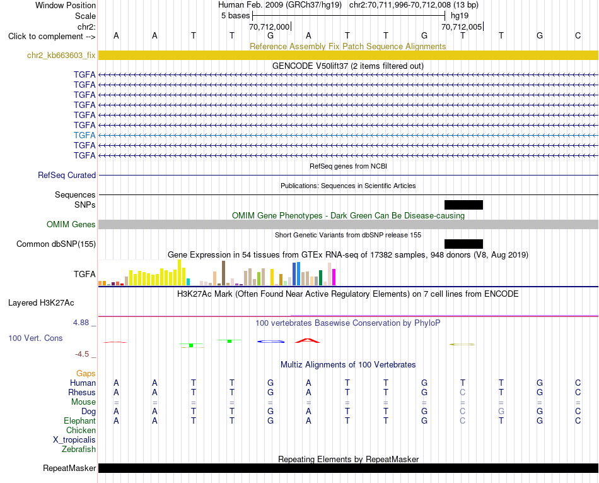Click the C base in complement sequence row
Image resolution: width=599 pixels, height=483 pixels.
tap(578, 35)
